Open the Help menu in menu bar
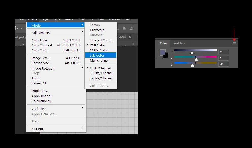This screenshot has height=148, width=252. (x=128, y=20)
